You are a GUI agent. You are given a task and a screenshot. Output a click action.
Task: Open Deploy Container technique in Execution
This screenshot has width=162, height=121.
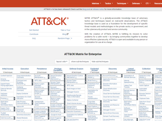22,93
